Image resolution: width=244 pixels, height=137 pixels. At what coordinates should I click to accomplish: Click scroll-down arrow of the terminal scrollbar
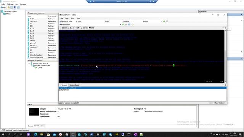pos(225,81)
